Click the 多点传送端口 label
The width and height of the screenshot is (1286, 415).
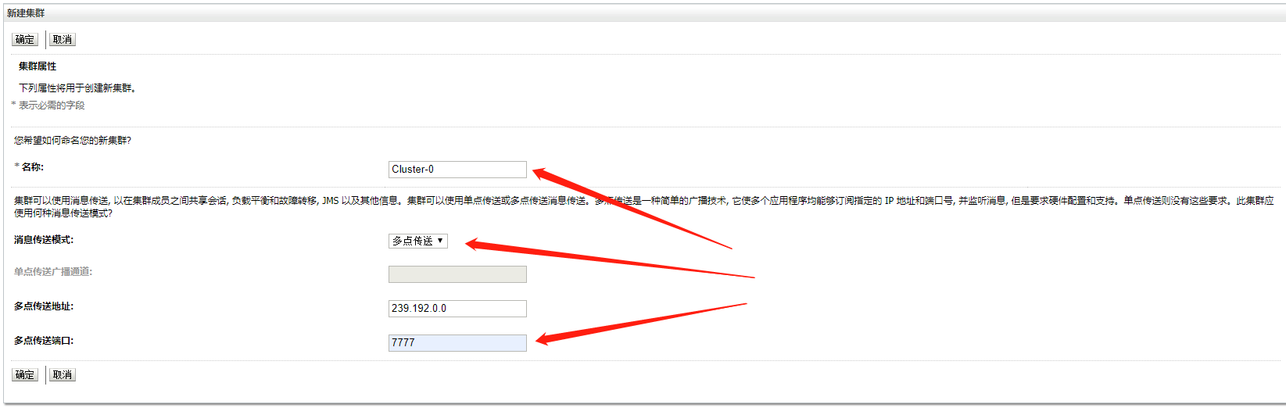[44, 341]
